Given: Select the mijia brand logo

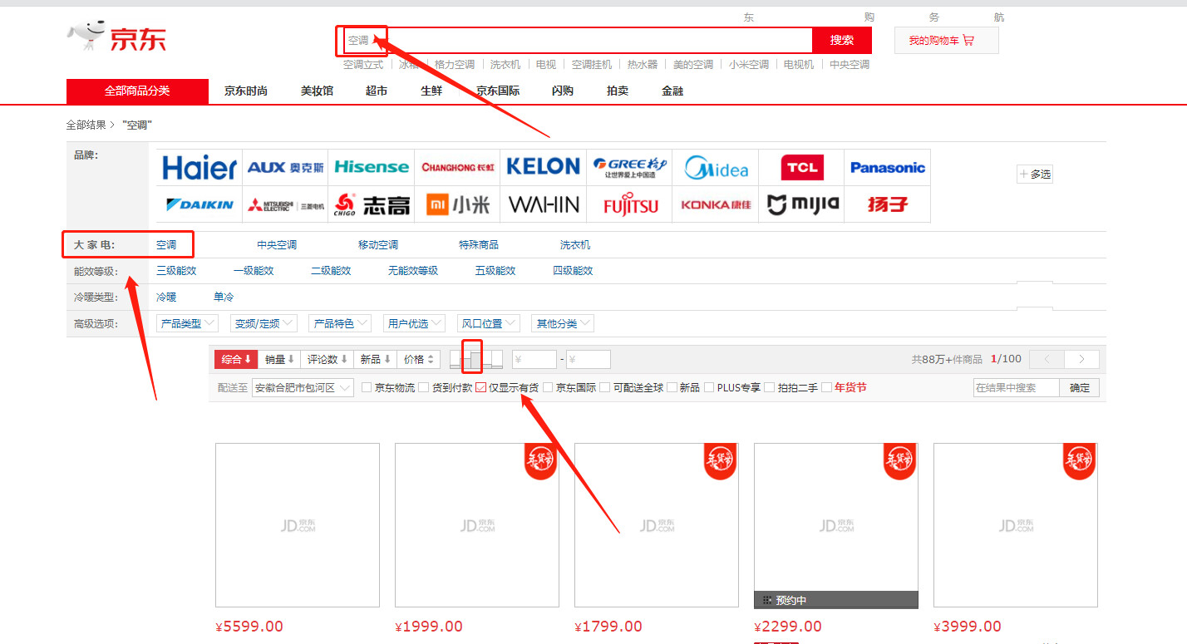Looking at the screenshot, I should pos(802,204).
